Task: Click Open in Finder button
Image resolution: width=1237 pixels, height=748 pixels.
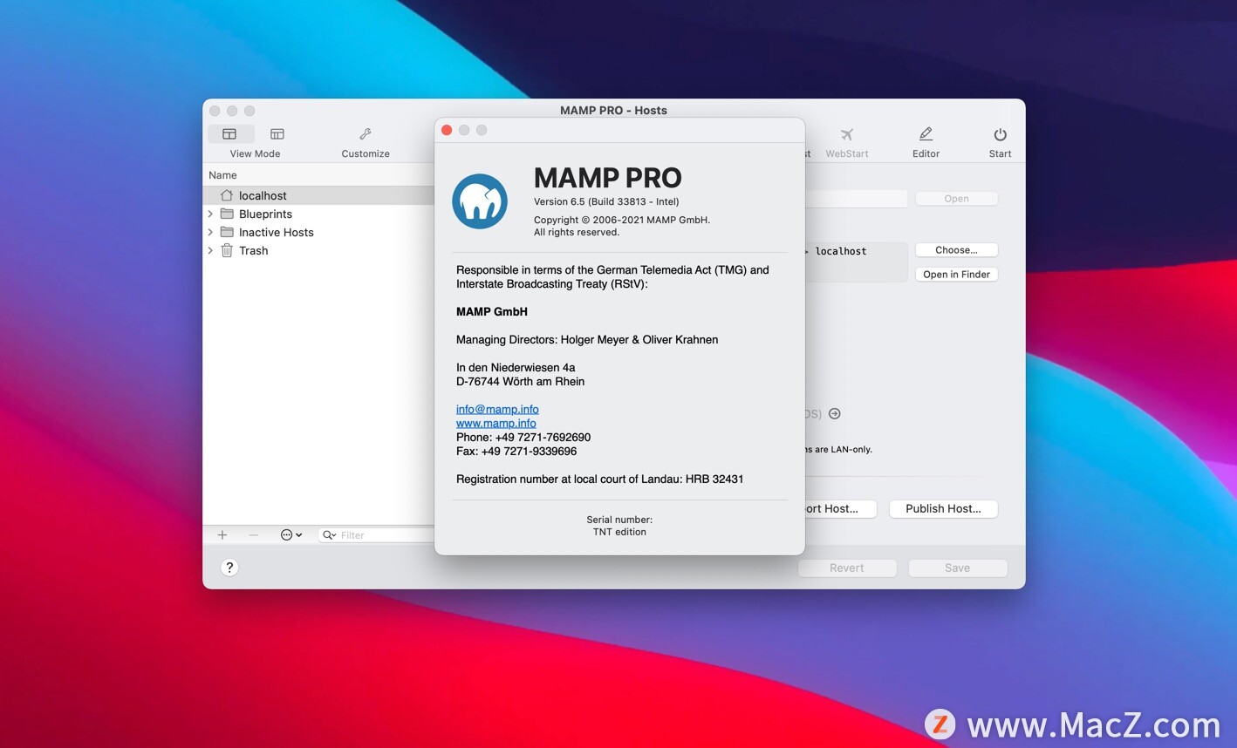Action: [956, 275]
